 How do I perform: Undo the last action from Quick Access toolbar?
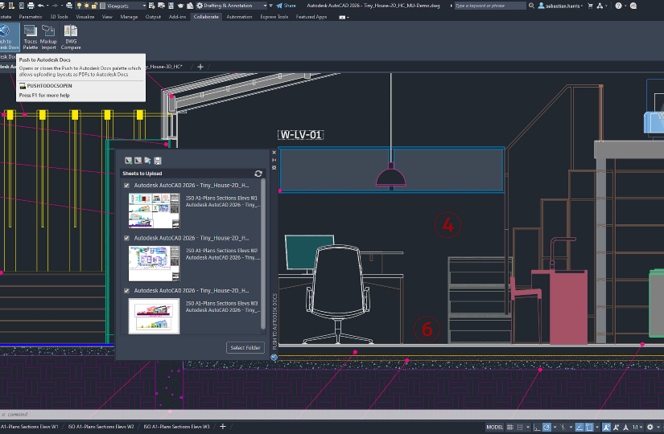click(x=41, y=6)
